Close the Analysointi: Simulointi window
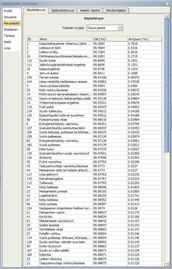The image size is (172, 269). pos(167,4)
